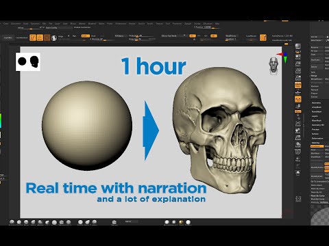Click the BPR render icon
This screenshot has height=246, width=329.
298,47
